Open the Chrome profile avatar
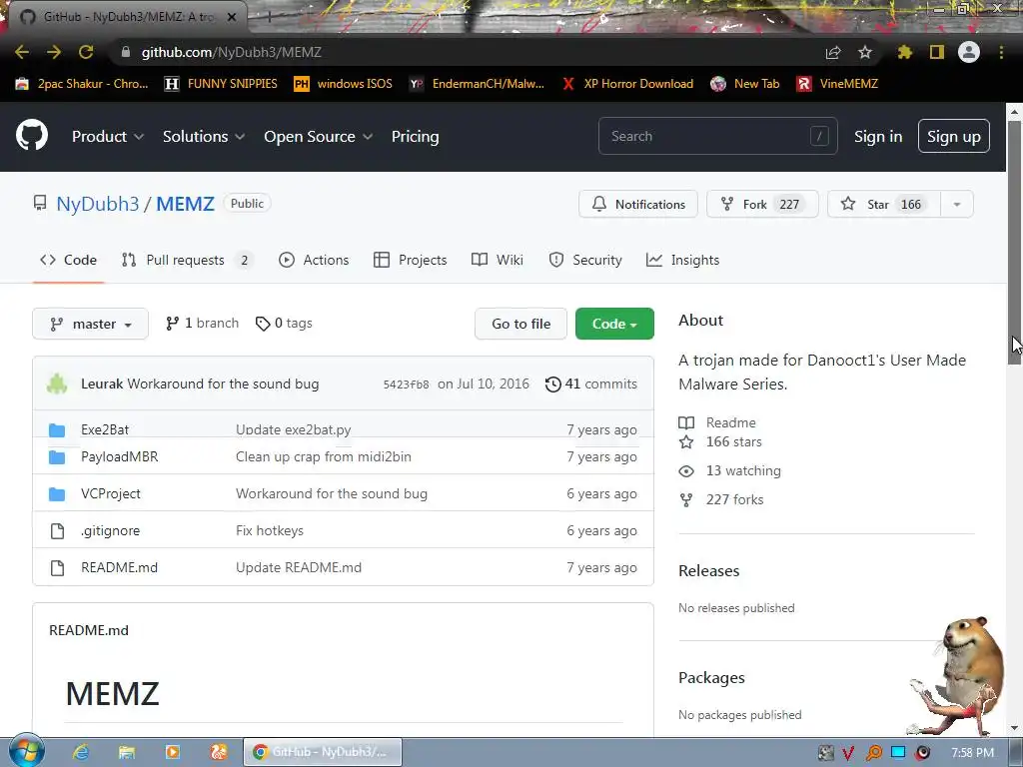The image size is (1023, 767). coord(969,52)
